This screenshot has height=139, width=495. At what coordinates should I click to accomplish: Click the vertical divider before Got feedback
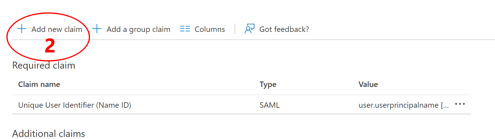pyautogui.click(x=235, y=29)
